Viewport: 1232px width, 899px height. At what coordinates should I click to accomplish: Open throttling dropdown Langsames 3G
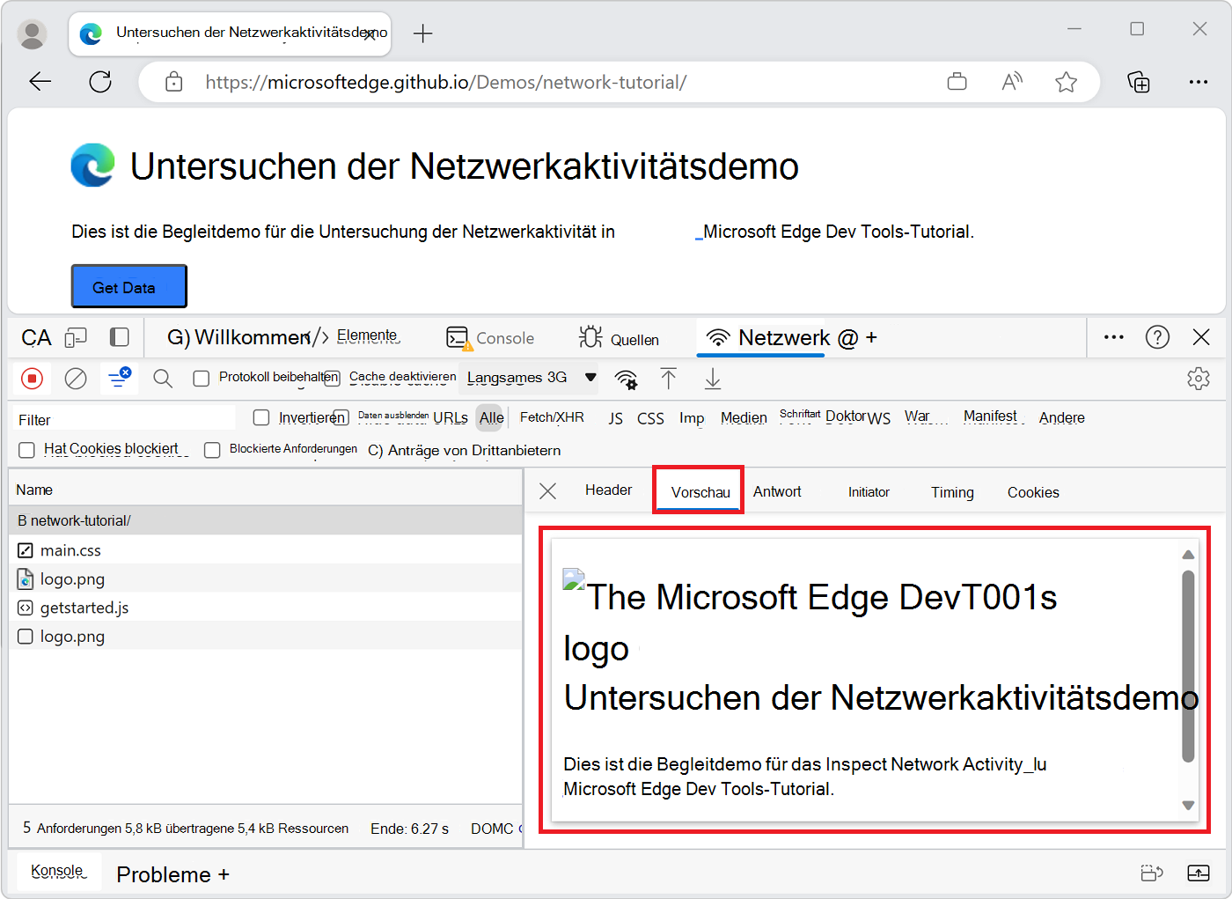click(x=531, y=378)
